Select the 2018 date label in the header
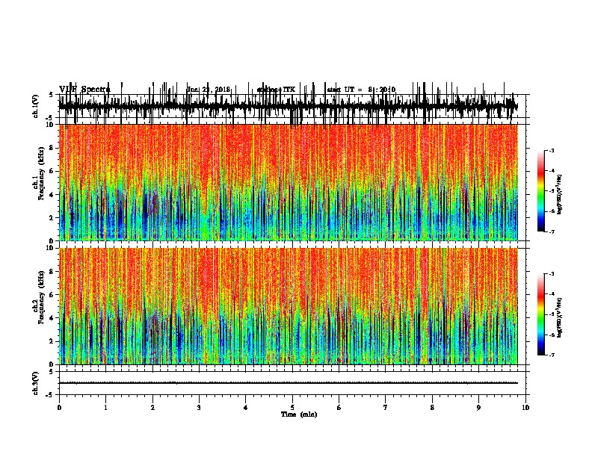 [209, 90]
